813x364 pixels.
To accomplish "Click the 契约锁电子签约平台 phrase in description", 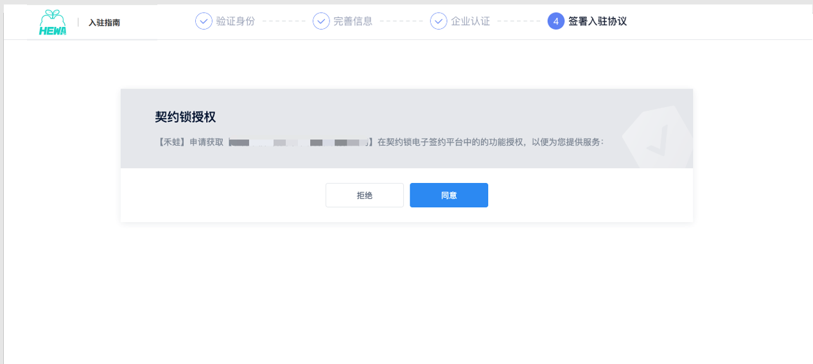I will tap(420, 142).
